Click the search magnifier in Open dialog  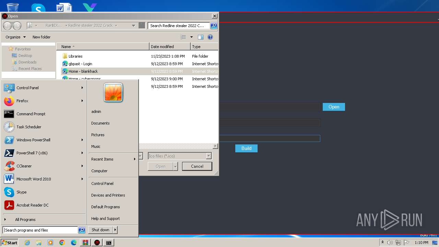(x=213, y=26)
